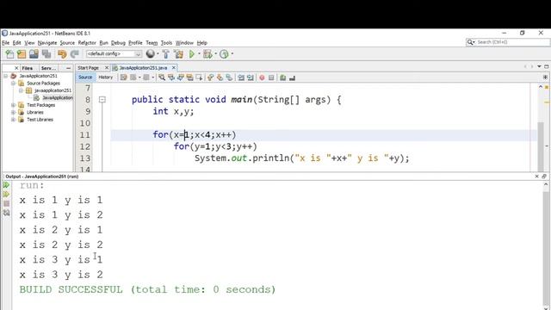Select the History view button
Viewport: 551px width, 310px height.
105,77
